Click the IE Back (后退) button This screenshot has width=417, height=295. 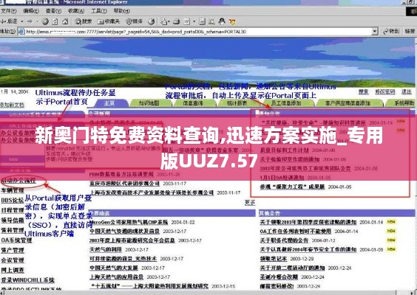point(10,21)
